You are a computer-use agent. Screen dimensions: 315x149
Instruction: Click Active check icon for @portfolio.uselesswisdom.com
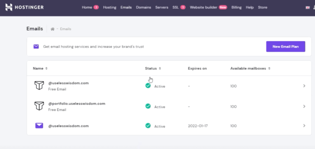point(148,106)
